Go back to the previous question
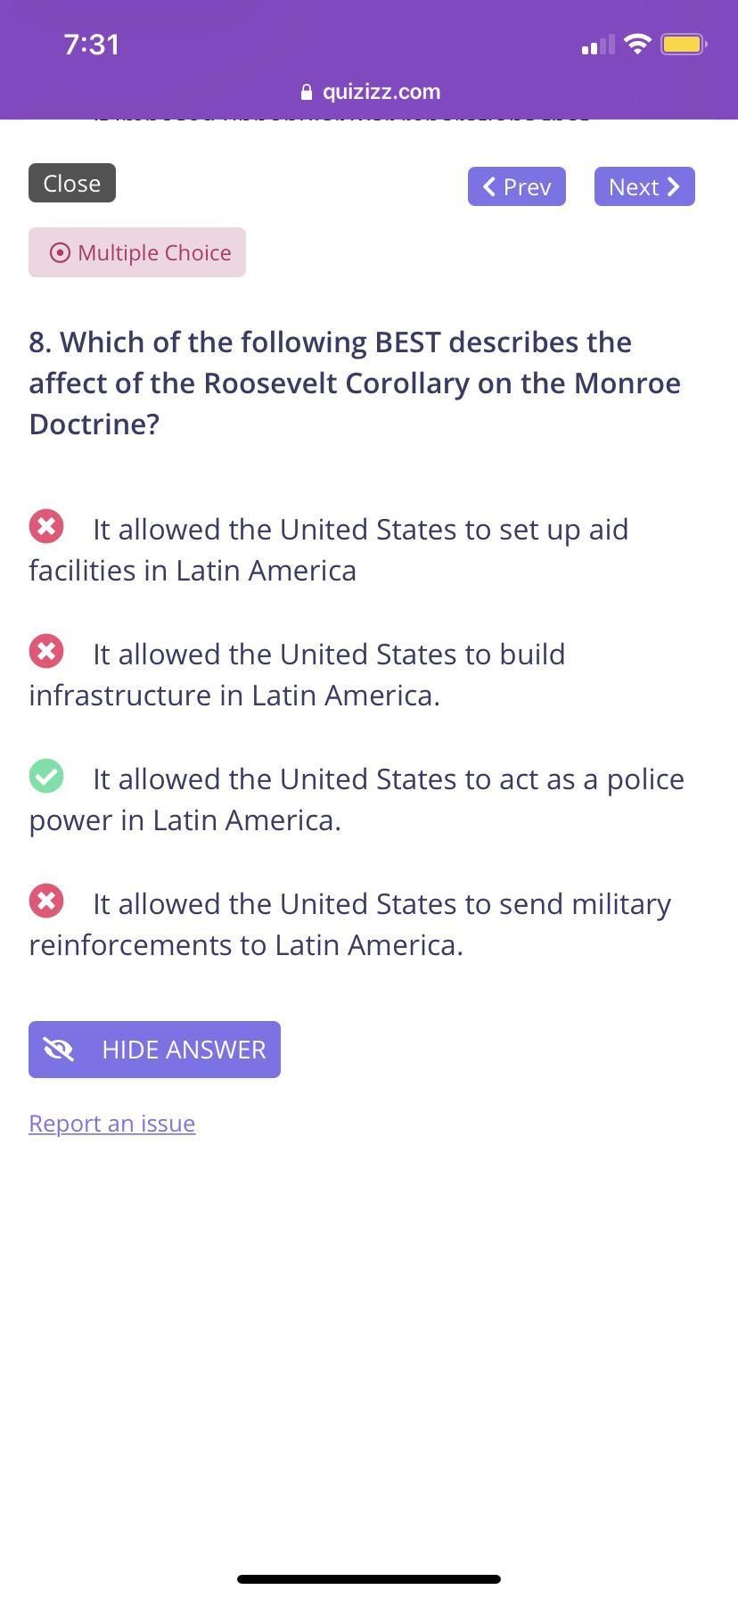The width and height of the screenshot is (738, 1598). click(x=516, y=186)
